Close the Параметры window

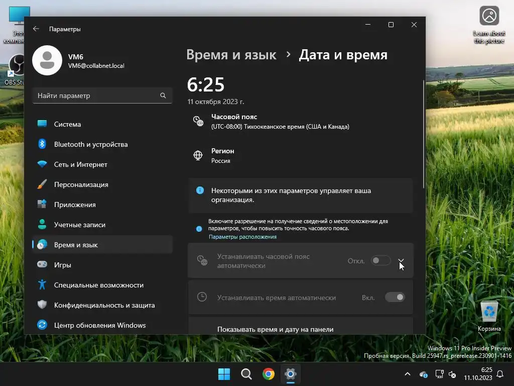414,25
